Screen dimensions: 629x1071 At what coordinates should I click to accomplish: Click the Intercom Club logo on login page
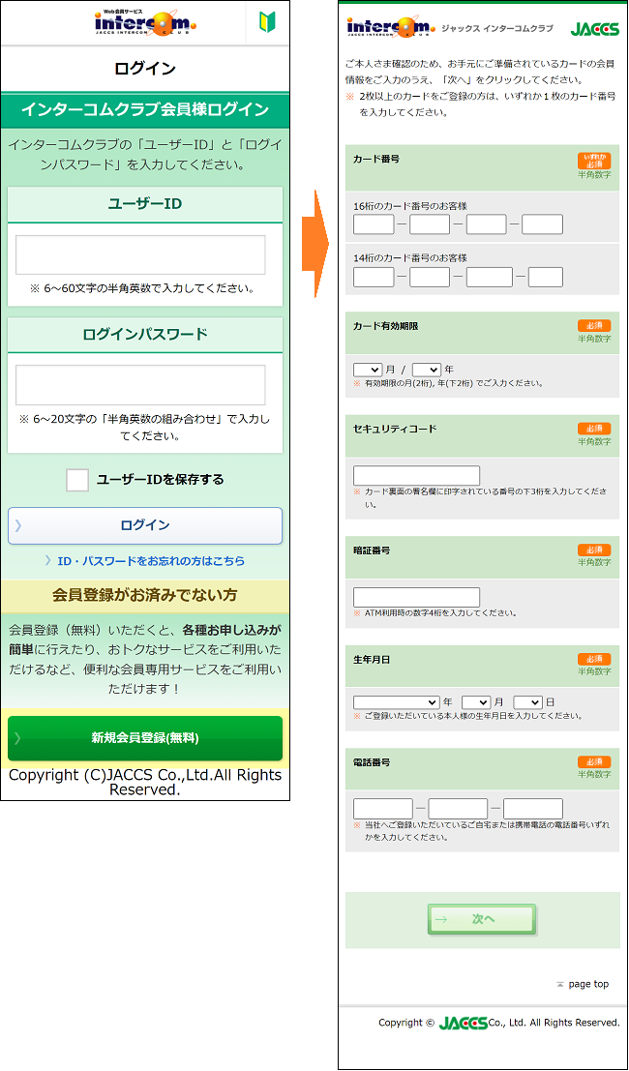pos(145,22)
